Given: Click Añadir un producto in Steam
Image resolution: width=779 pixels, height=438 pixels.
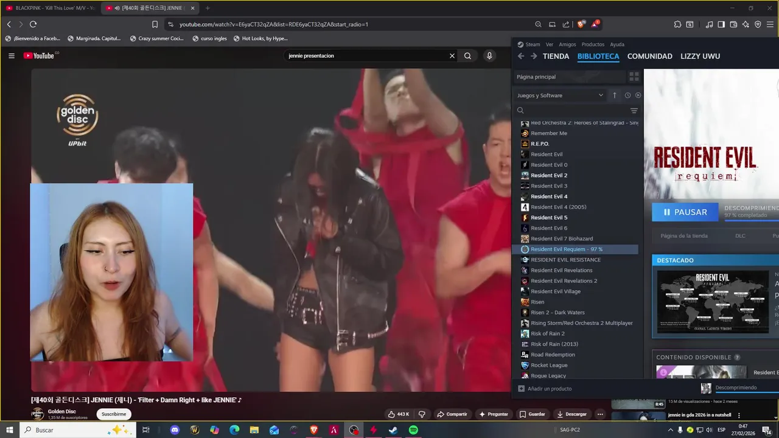Looking at the screenshot, I should pos(545,389).
